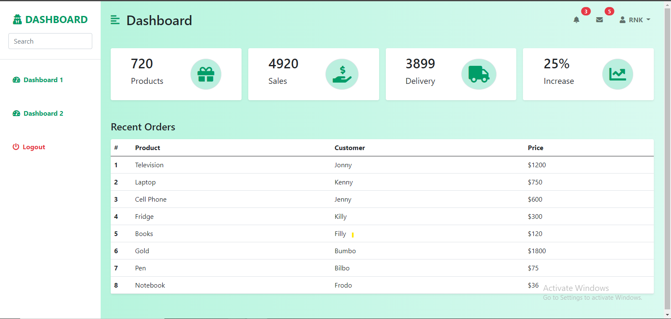
Task: Select the Notebook product cell
Action: [x=150, y=285]
